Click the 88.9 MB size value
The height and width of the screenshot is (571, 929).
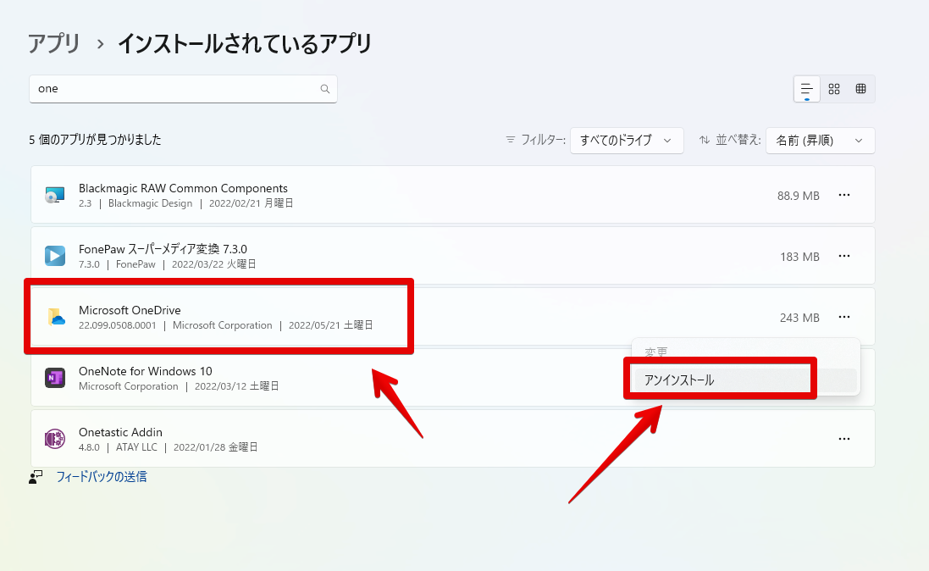pos(798,196)
